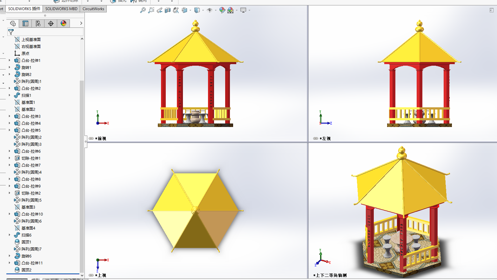The width and height of the screenshot is (497, 280).
Task: Click the 原点 origin icon
Action: (x=17, y=53)
